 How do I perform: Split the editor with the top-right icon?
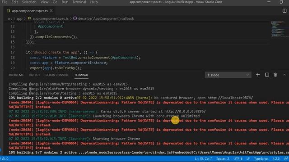tap(284, 11)
